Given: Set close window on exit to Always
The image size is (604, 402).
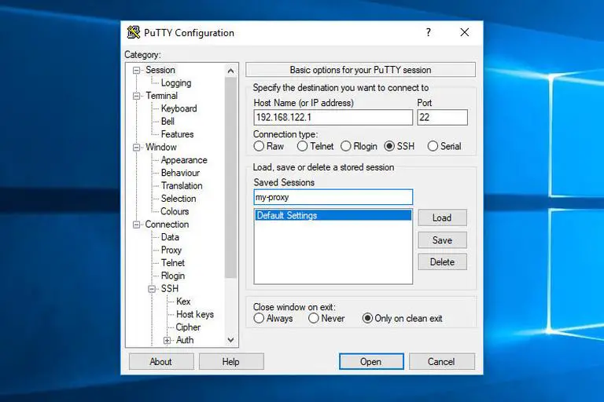Looking at the screenshot, I should coord(259,318).
